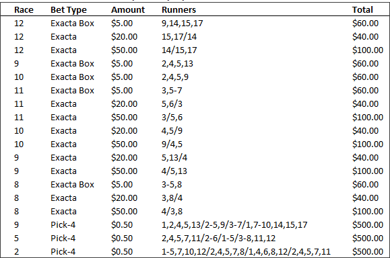Click runners cell 3-5,8
Image resolution: width=390 pixels, height=258 pixels.
(172, 184)
